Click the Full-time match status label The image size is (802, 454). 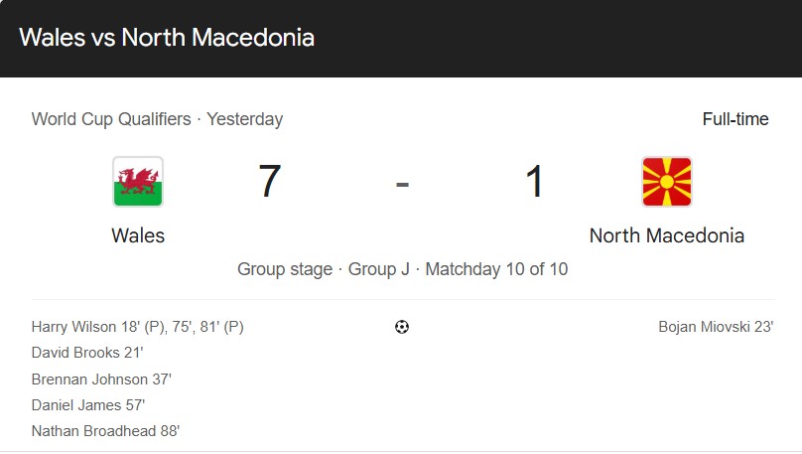click(735, 119)
